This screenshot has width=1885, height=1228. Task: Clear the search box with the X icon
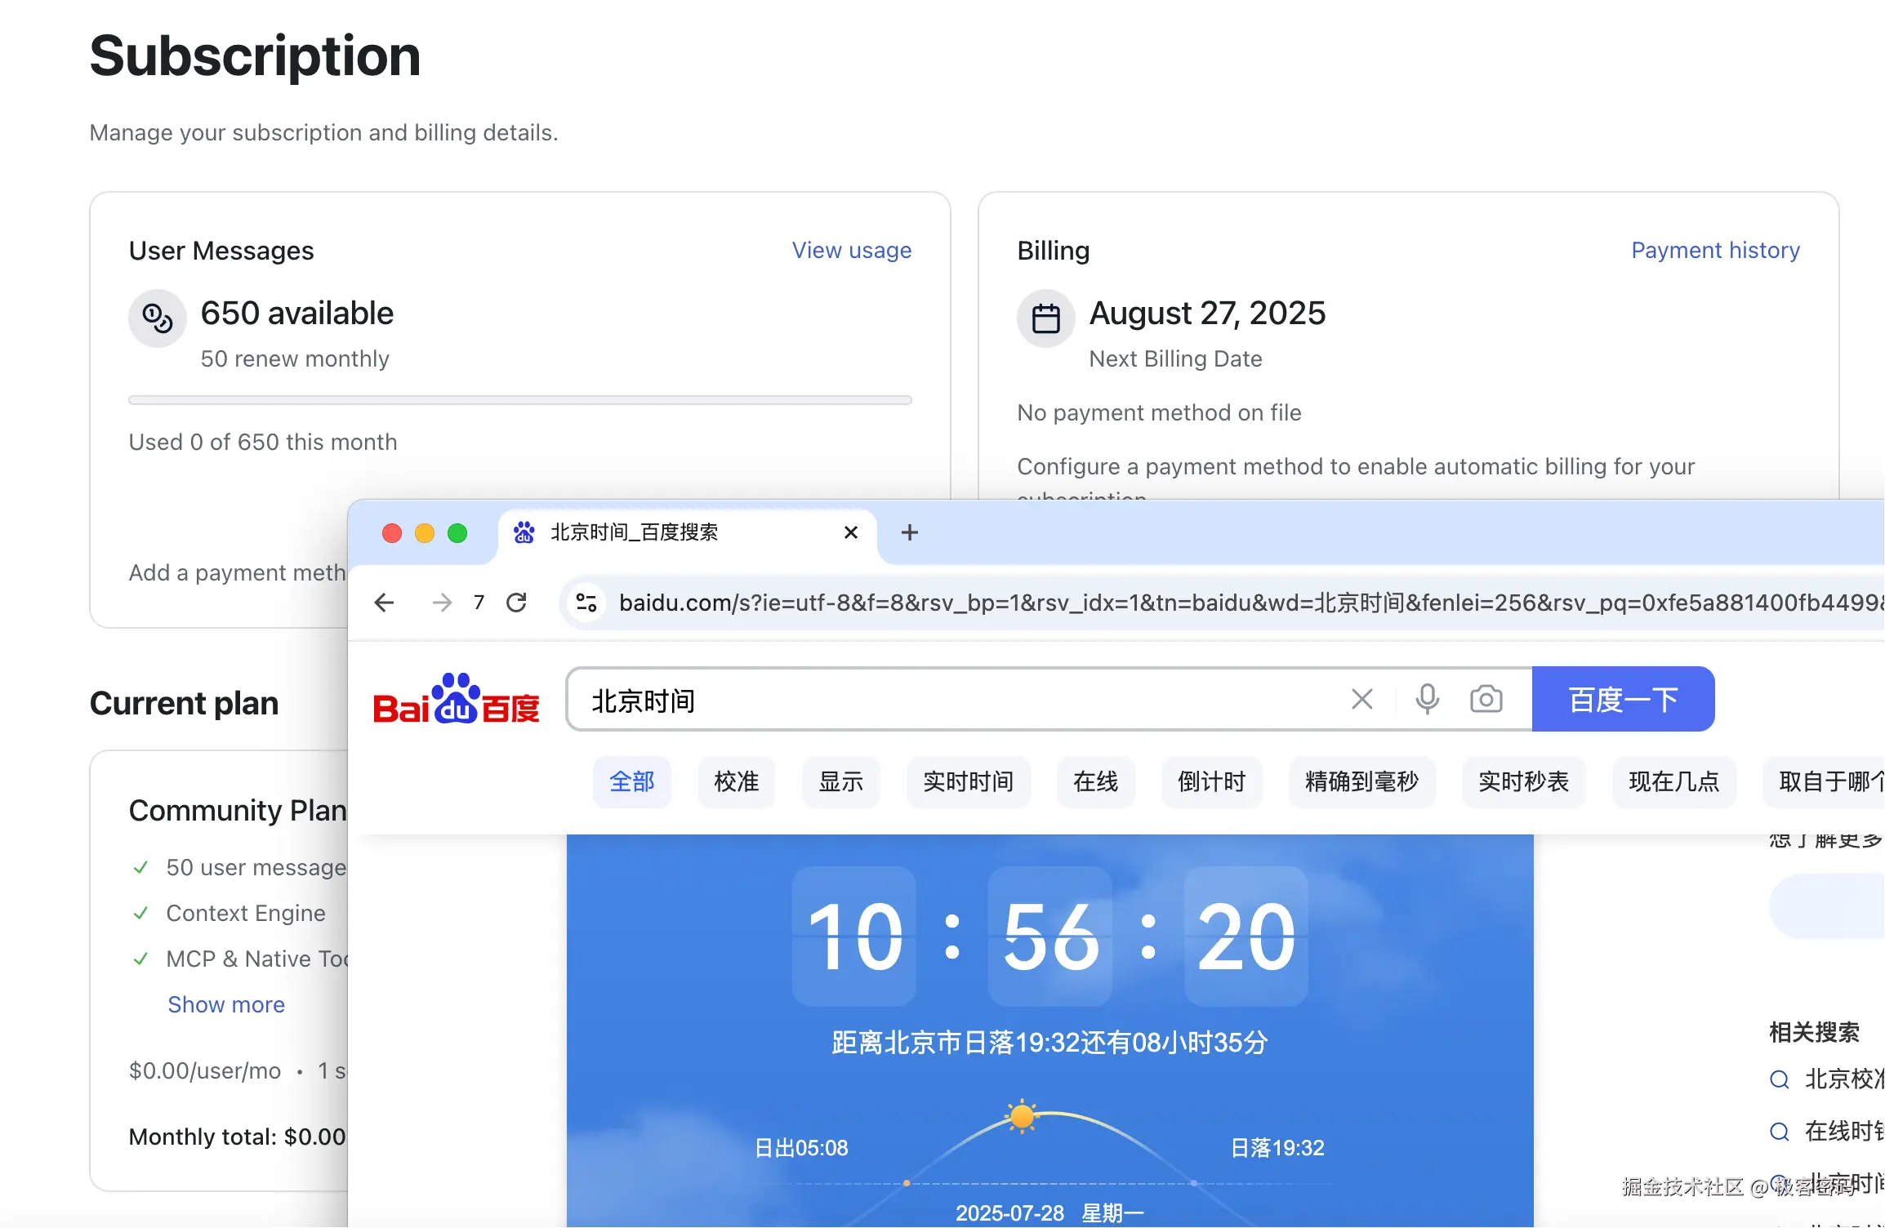pos(1361,699)
